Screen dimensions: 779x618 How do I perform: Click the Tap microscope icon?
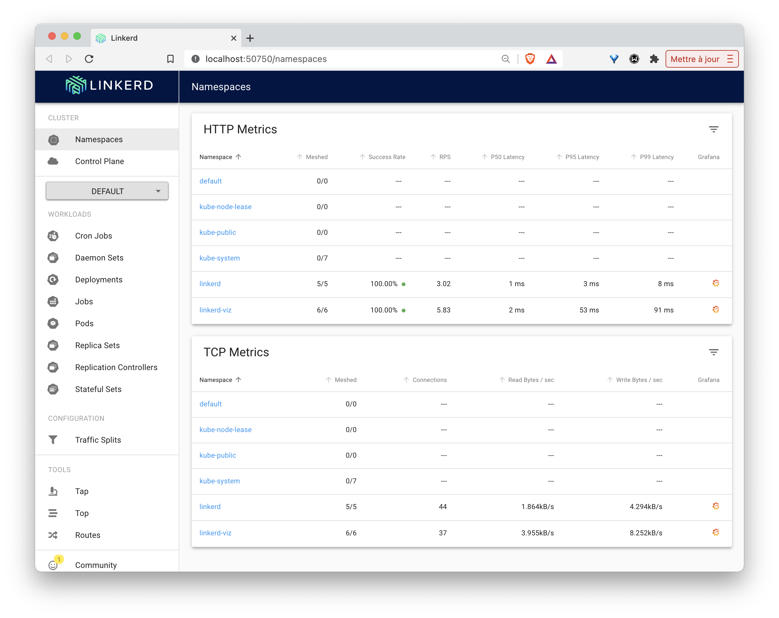tap(53, 491)
